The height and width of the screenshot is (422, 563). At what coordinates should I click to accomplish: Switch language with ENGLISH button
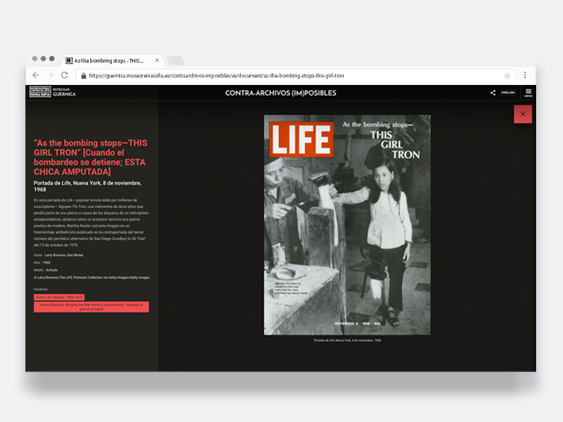(x=508, y=92)
